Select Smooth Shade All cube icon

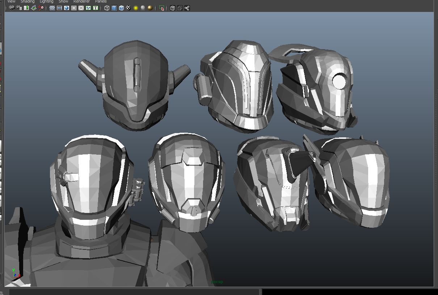point(114,8)
